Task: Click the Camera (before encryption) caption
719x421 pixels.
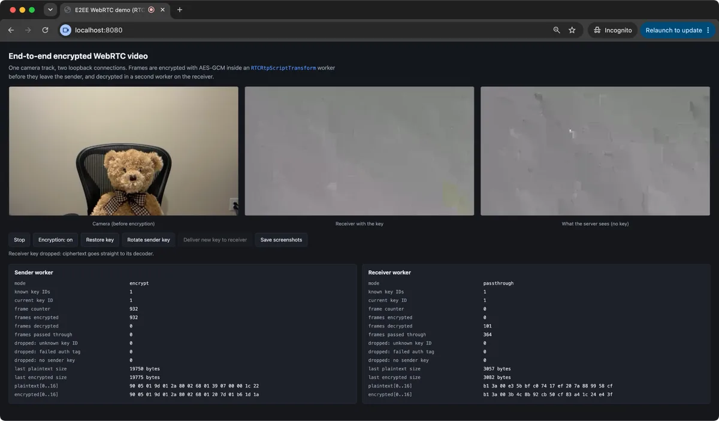Action: pyautogui.click(x=123, y=223)
